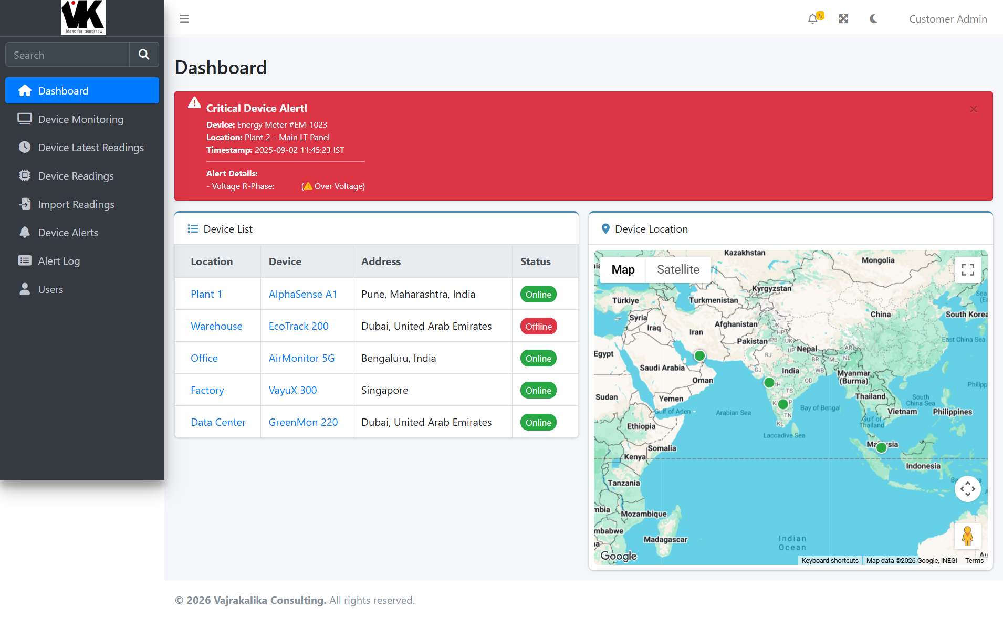View Device Alerts

pyautogui.click(x=82, y=233)
